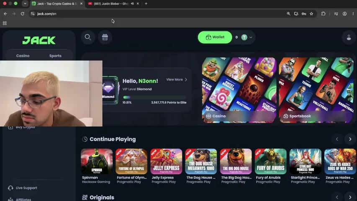Launch the Fury of Anubis thumbnail
This screenshot has height=201, width=357.
pos(270,161)
